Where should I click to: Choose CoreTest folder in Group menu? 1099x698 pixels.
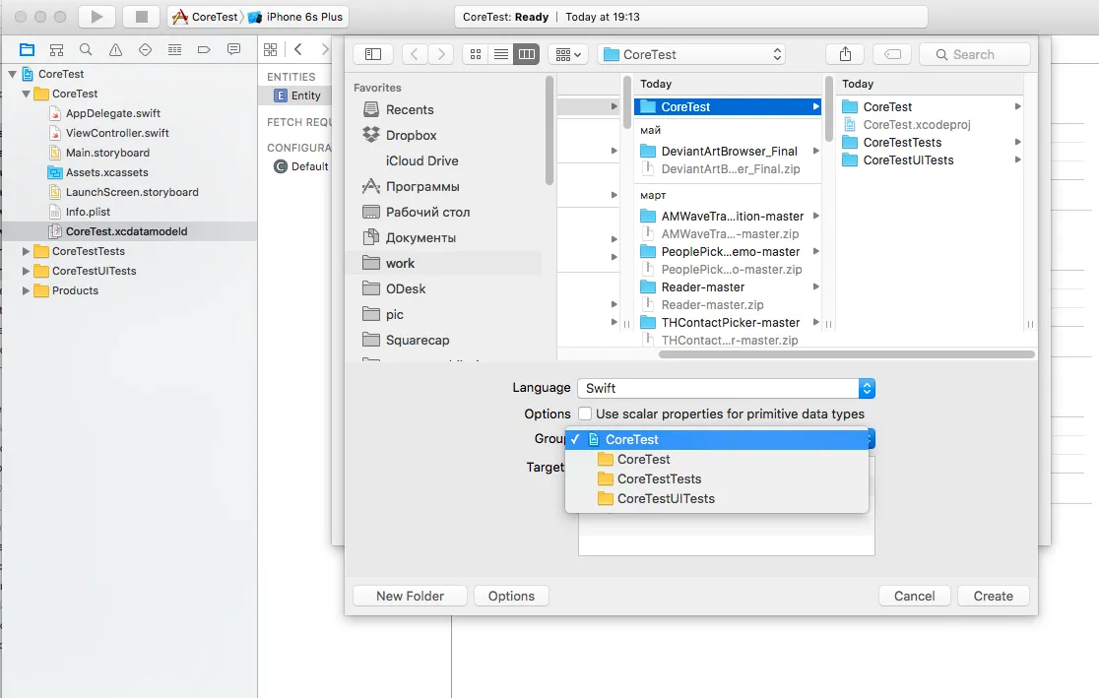[x=716, y=459]
